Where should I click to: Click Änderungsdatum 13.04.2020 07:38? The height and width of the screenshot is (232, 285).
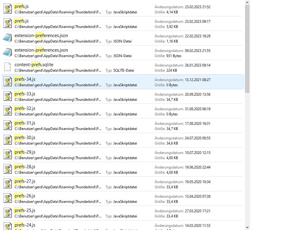[183, 196]
